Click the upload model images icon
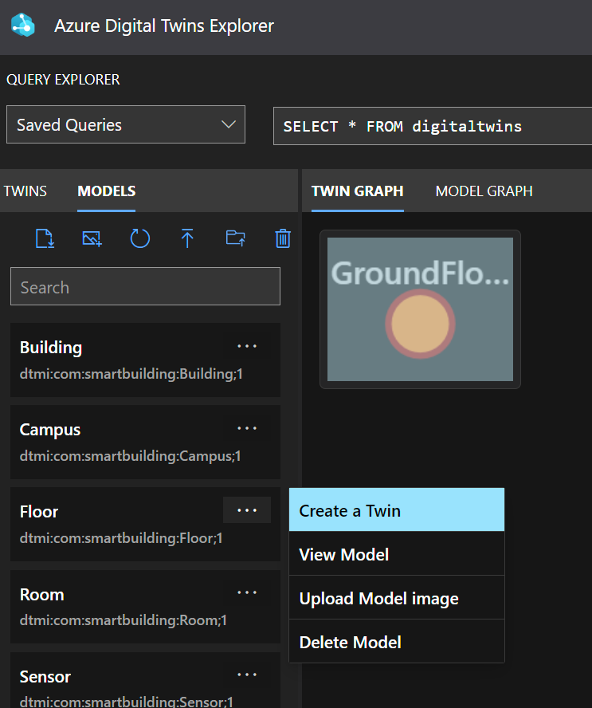The width and height of the screenshot is (592, 708). coord(92,238)
